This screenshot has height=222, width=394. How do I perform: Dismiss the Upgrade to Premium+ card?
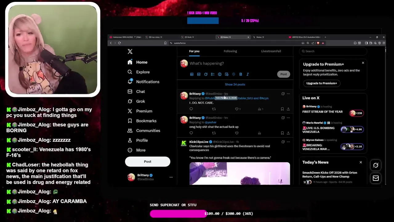(x=363, y=63)
